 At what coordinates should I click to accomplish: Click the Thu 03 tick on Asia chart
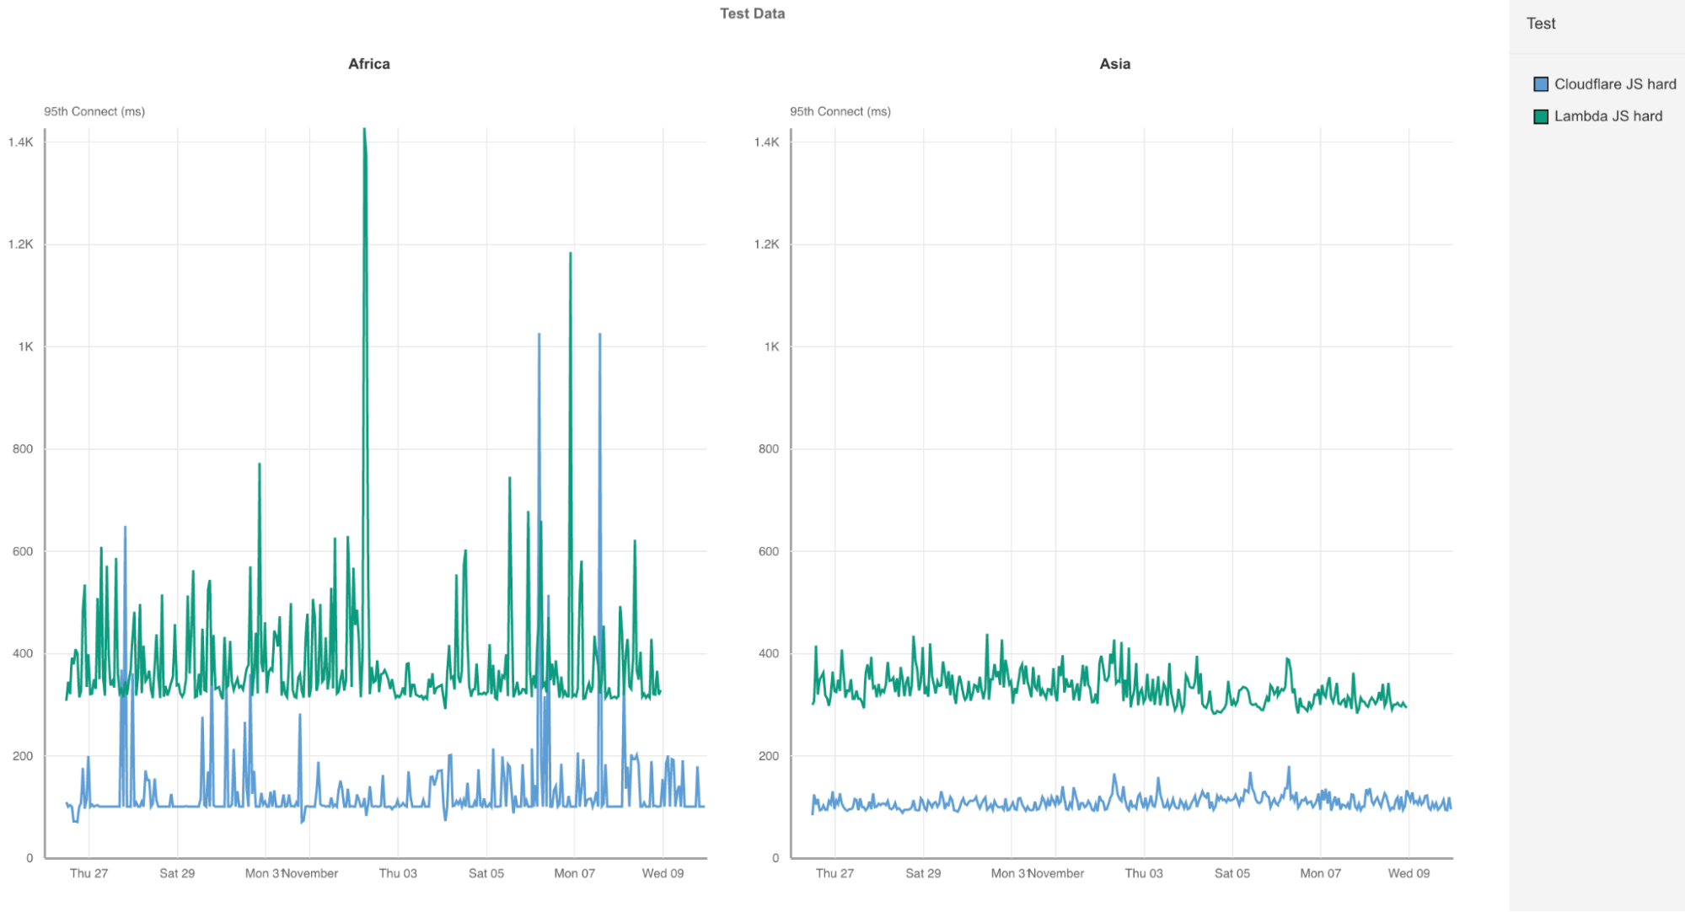(x=1144, y=873)
